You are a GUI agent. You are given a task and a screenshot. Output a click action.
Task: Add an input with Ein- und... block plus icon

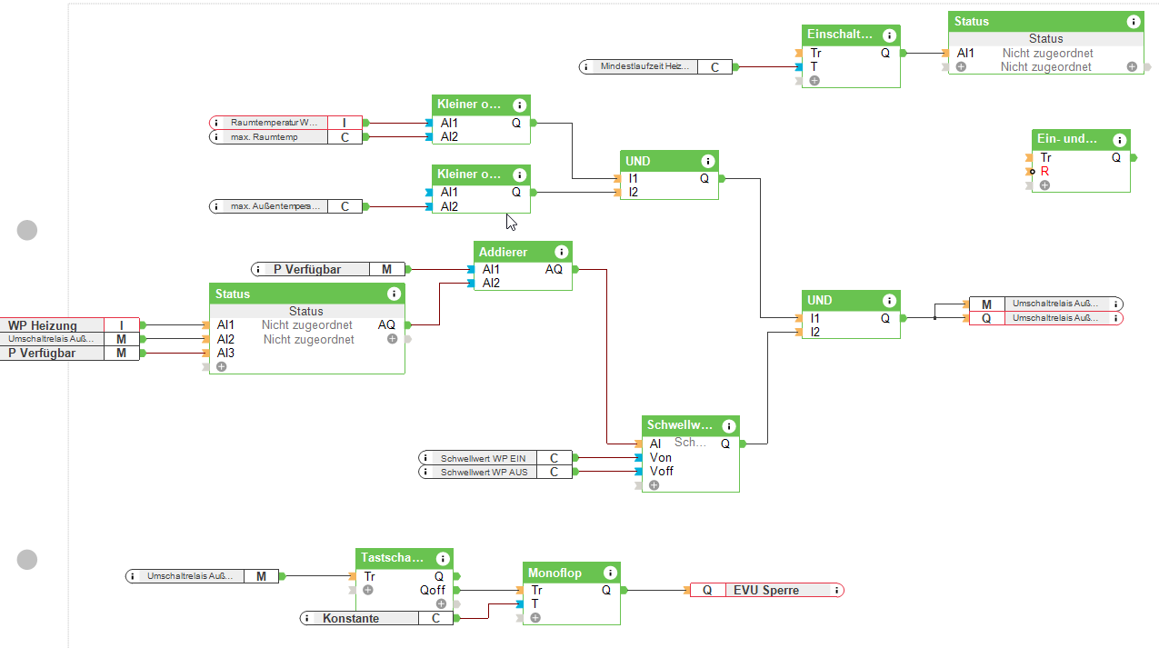click(x=1044, y=184)
